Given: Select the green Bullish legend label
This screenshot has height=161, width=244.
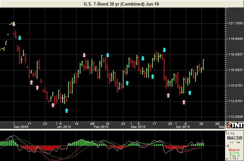Looking at the screenshot, I should pyautogui.click(x=235, y=153).
